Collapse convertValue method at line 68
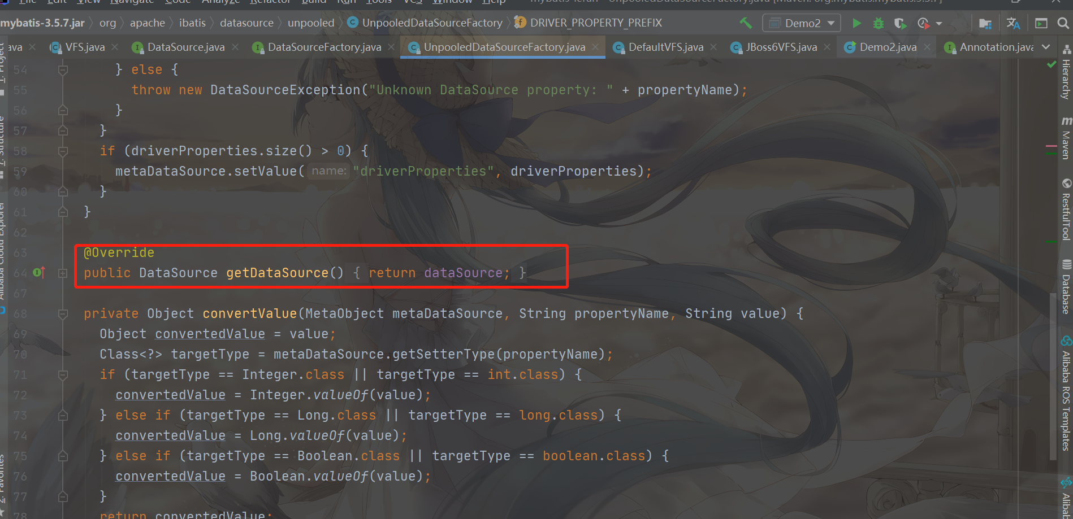 point(63,314)
